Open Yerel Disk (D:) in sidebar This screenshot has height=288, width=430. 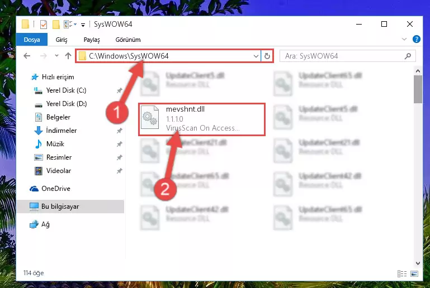66,104
